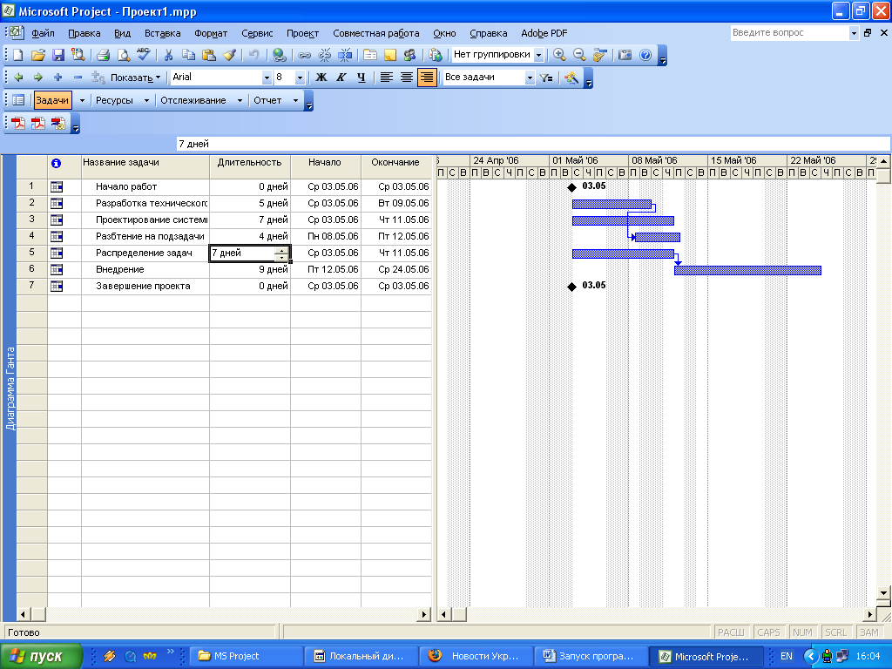This screenshot has width=892, height=669.
Task: Open print preview
Action: point(123,55)
